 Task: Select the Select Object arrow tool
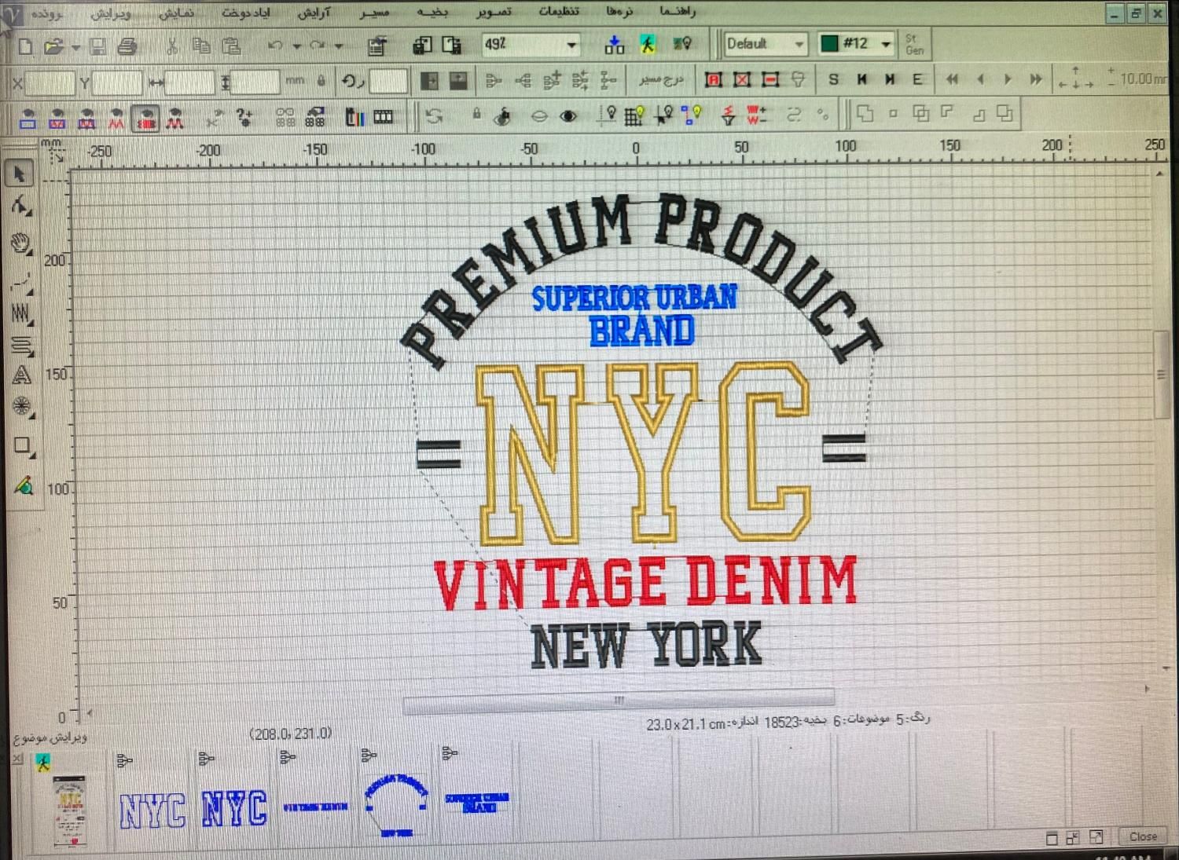click(21, 174)
